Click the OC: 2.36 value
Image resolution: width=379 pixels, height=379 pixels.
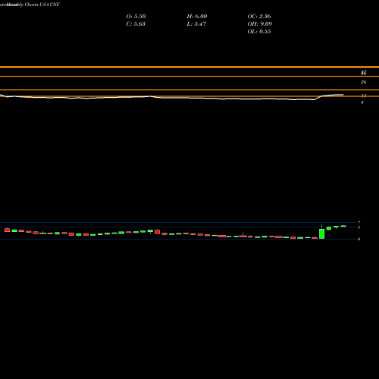point(259,17)
